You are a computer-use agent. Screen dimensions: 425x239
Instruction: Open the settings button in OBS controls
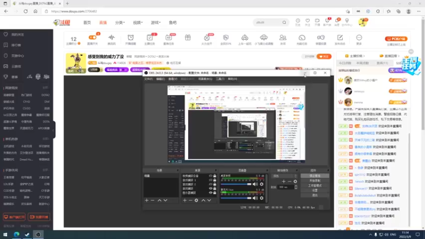click(314, 191)
